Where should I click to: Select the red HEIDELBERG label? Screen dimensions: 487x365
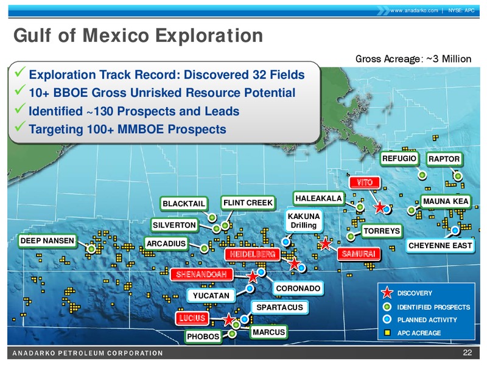tap(253, 255)
